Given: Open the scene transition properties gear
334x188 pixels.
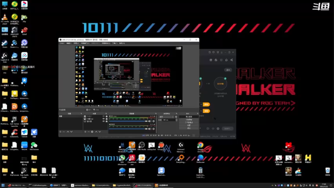Looking at the screenshot, I should tap(176, 117).
